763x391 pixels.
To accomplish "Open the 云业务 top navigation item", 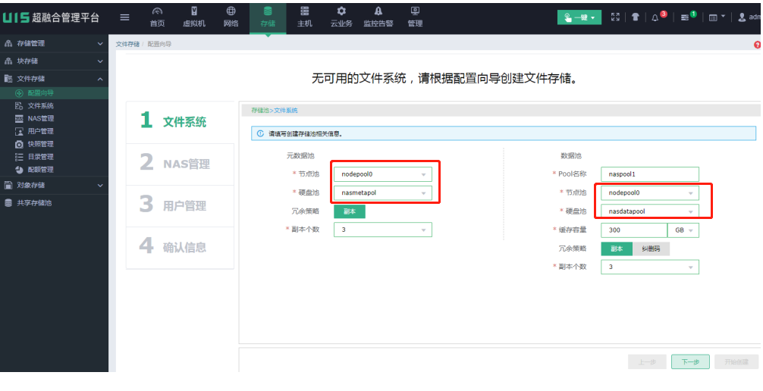I will coord(341,17).
